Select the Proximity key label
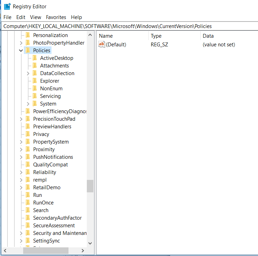 coord(44,149)
